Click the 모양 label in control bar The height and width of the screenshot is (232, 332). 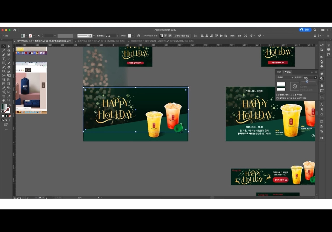coord(232,36)
